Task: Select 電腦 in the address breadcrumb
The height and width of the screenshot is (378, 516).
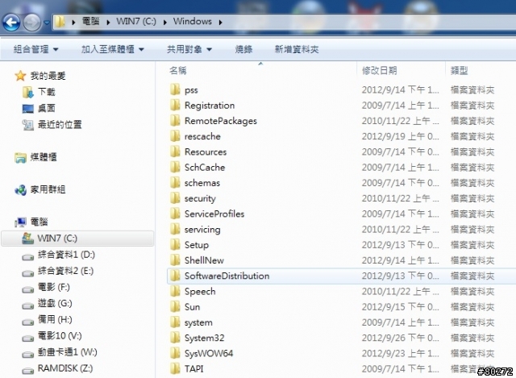Action: (90, 22)
